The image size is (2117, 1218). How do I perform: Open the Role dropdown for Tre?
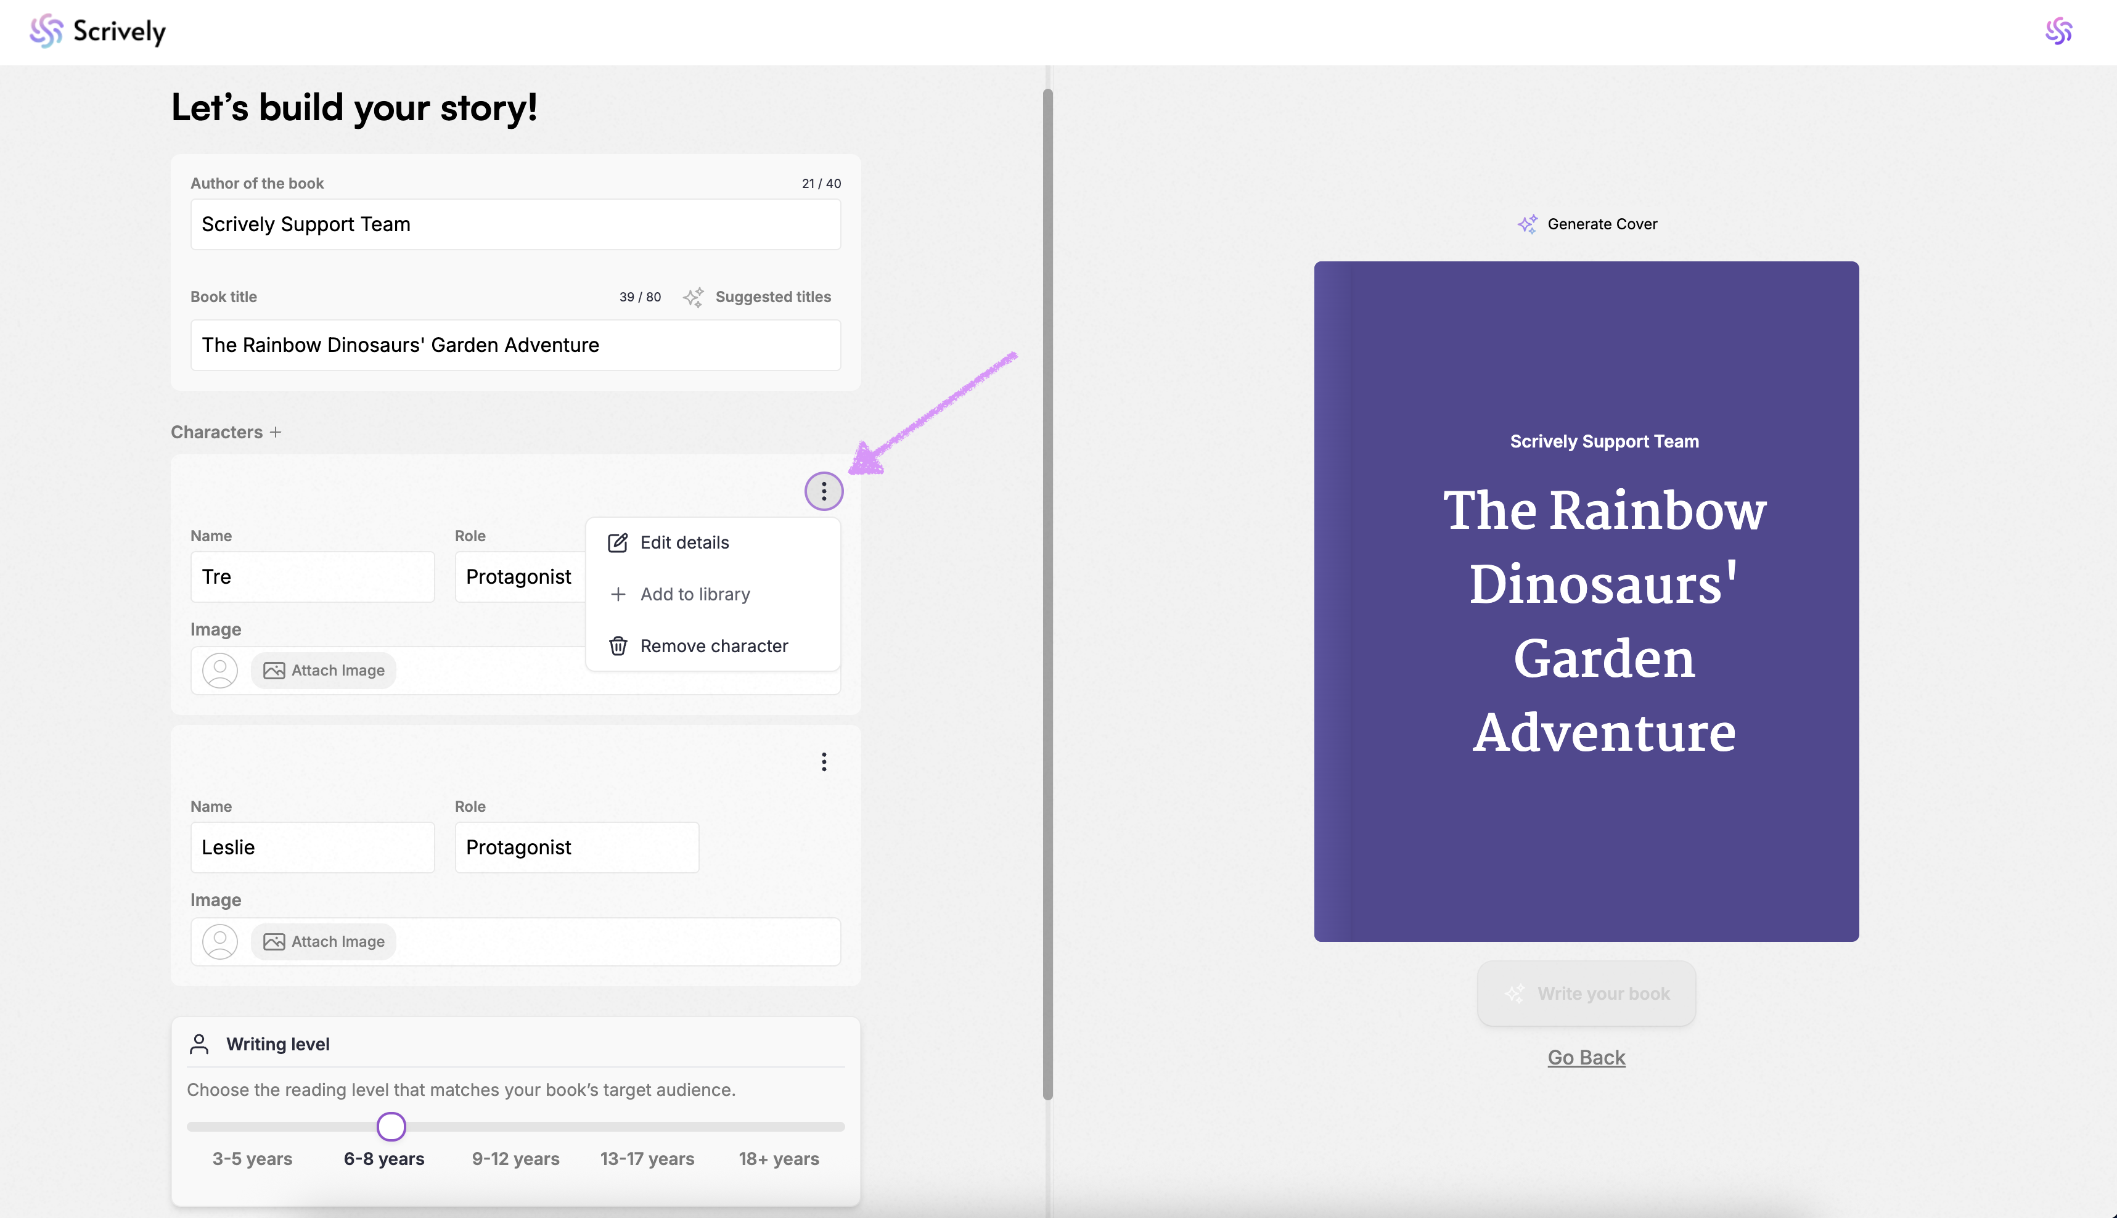(518, 576)
